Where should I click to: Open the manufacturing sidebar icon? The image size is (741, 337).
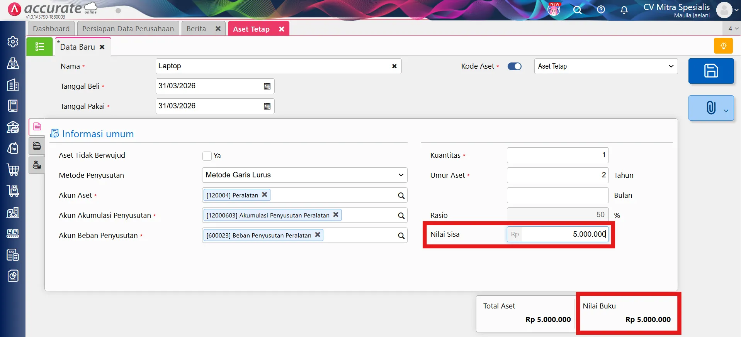pyautogui.click(x=13, y=233)
